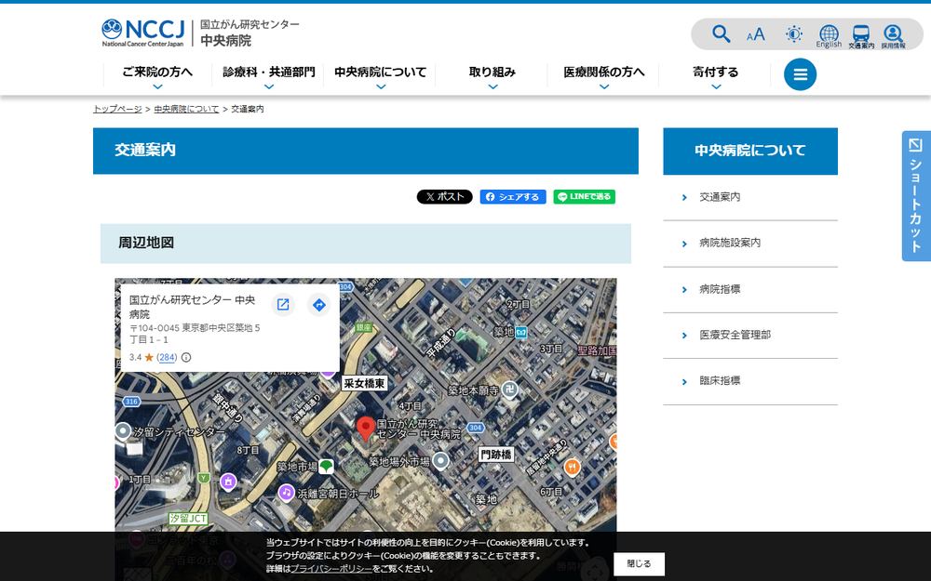Open the ショートカット side tab

tap(916, 195)
